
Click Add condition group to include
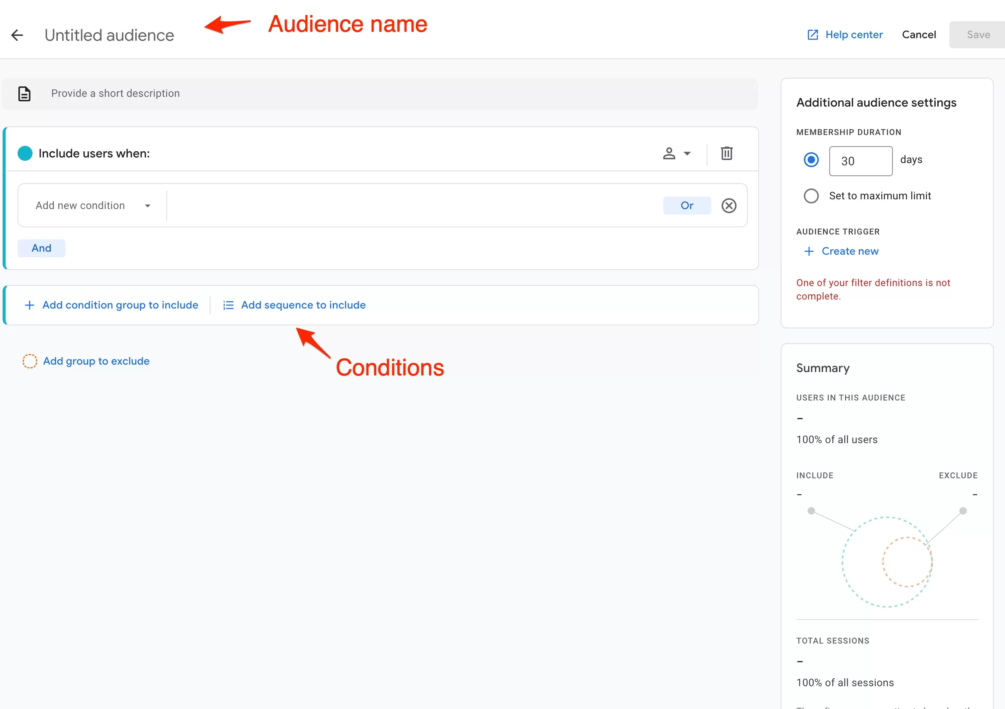point(120,305)
